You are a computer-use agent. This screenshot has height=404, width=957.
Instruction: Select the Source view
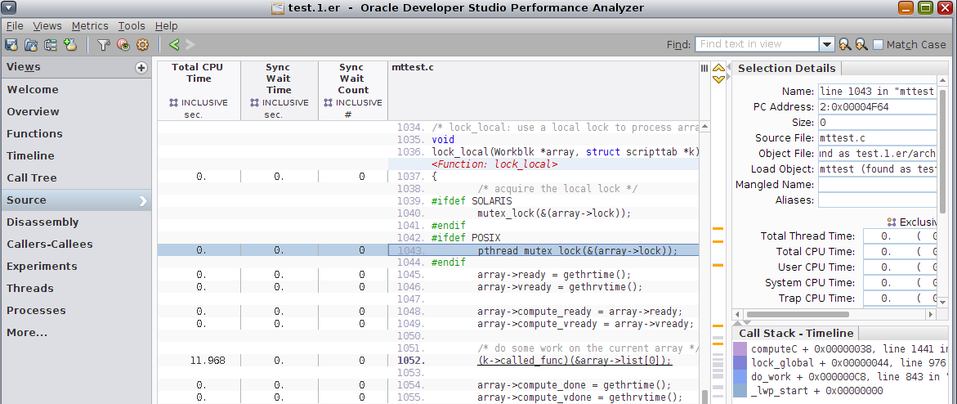click(x=76, y=200)
